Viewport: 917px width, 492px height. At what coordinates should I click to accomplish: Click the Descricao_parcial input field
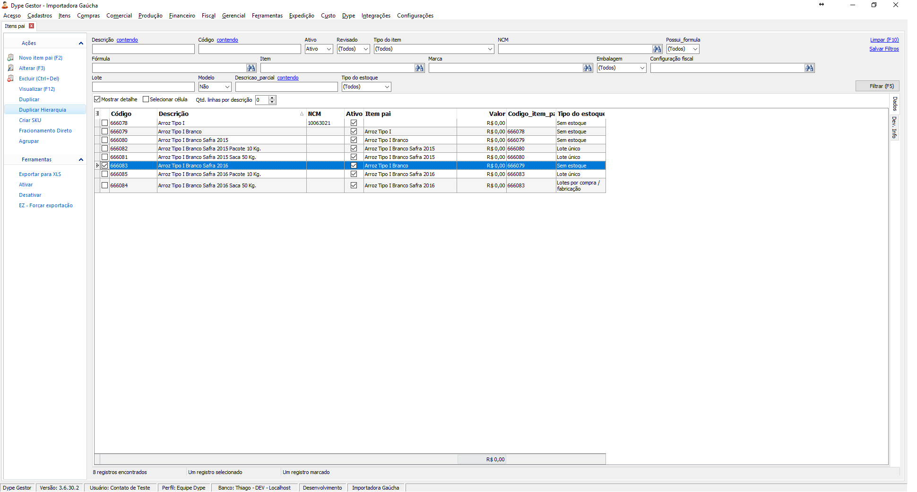point(286,87)
